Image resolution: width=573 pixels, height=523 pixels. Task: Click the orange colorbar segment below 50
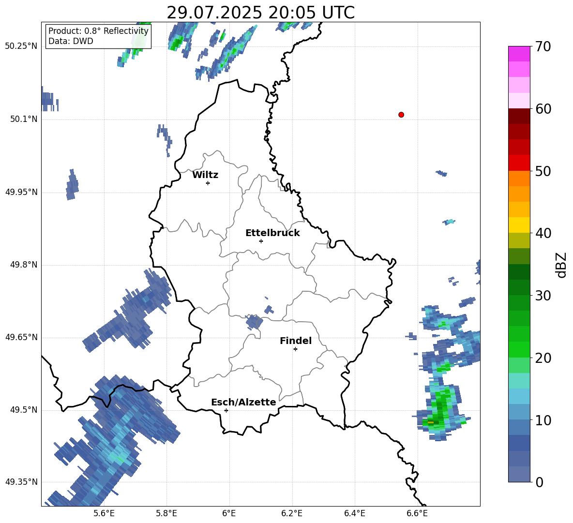pos(519,179)
